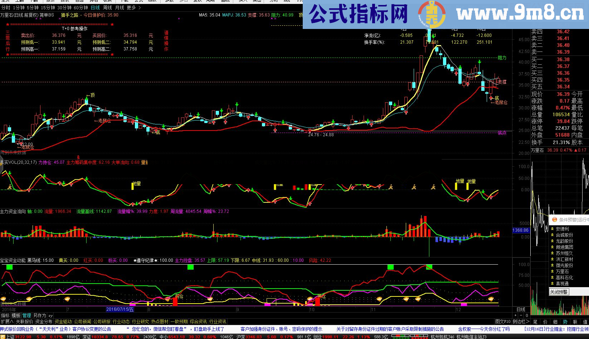Select 微光股份 in alert list
This screenshot has height=339, width=589.
[564, 265]
